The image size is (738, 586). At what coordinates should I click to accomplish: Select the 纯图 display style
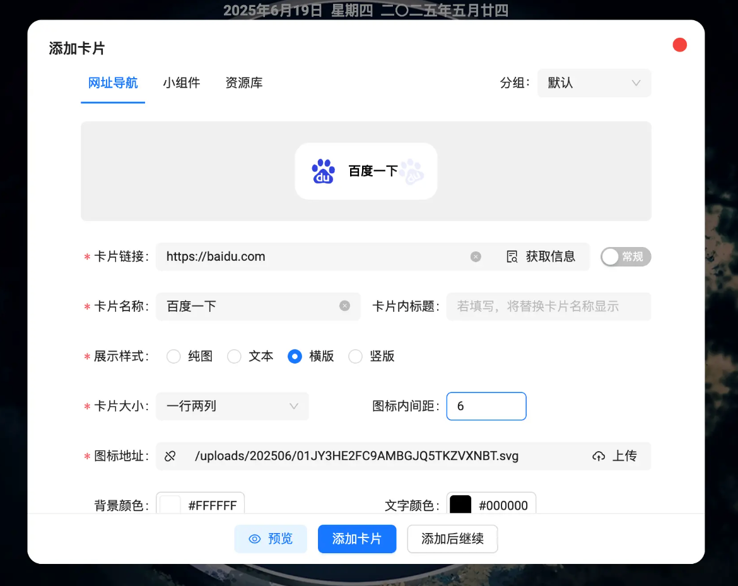[x=173, y=356]
